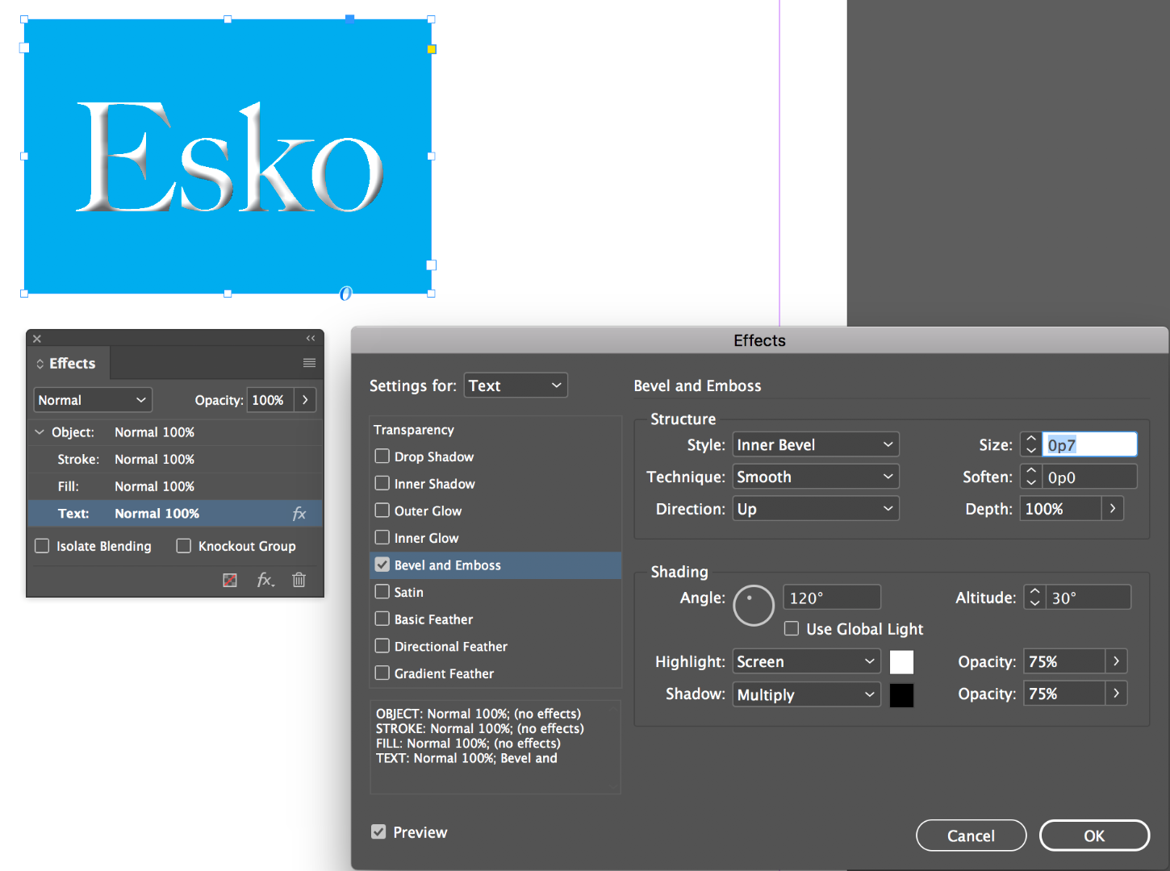Screen dimensions: 1170x871
Task: Close the Effects panel with X icon
Action: (x=37, y=339)
